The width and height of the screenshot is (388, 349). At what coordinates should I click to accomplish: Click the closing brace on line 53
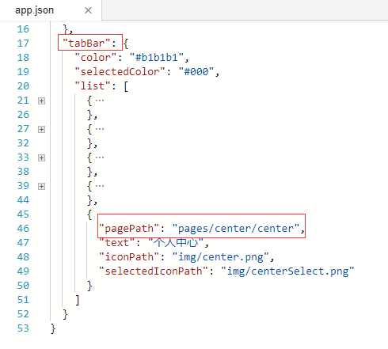pos(53,328)
